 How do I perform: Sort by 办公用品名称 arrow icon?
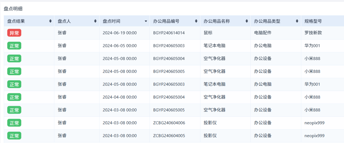pyautogui.click(x=247, y=21)
